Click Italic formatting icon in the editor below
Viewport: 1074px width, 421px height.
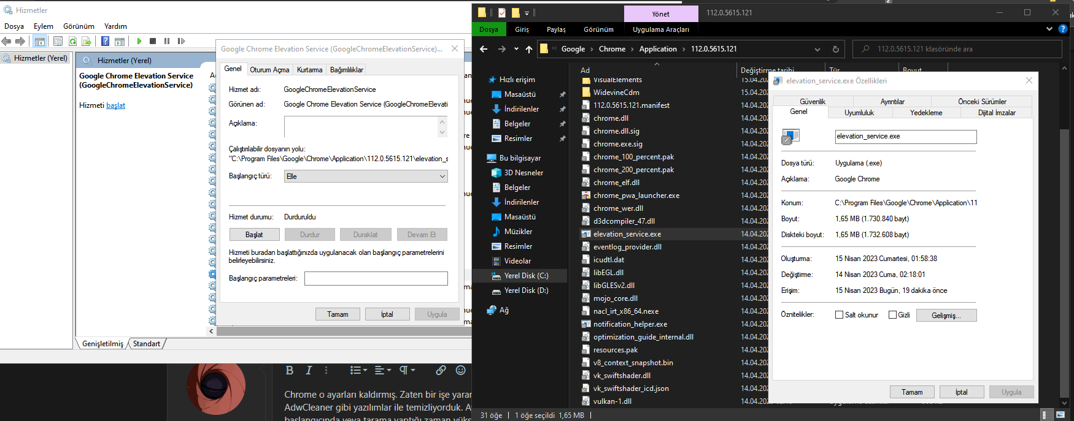pyautogui.click(x=309, y=370)
